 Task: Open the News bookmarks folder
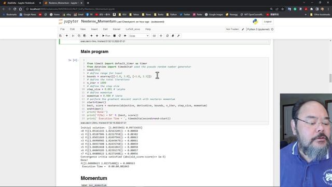click(x=146, y=15)
